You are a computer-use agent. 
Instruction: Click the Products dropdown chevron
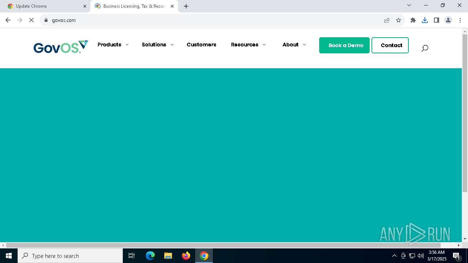pyautogui.click(x=127, y=45)
